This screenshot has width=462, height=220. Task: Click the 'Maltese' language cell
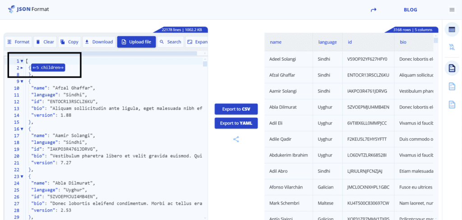(328, 203)
